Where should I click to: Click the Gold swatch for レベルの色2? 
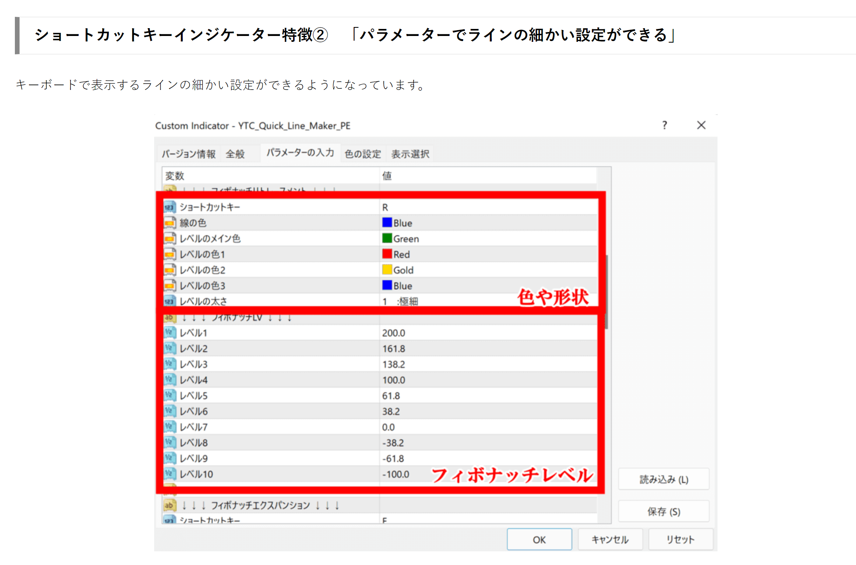pos(387,270)
